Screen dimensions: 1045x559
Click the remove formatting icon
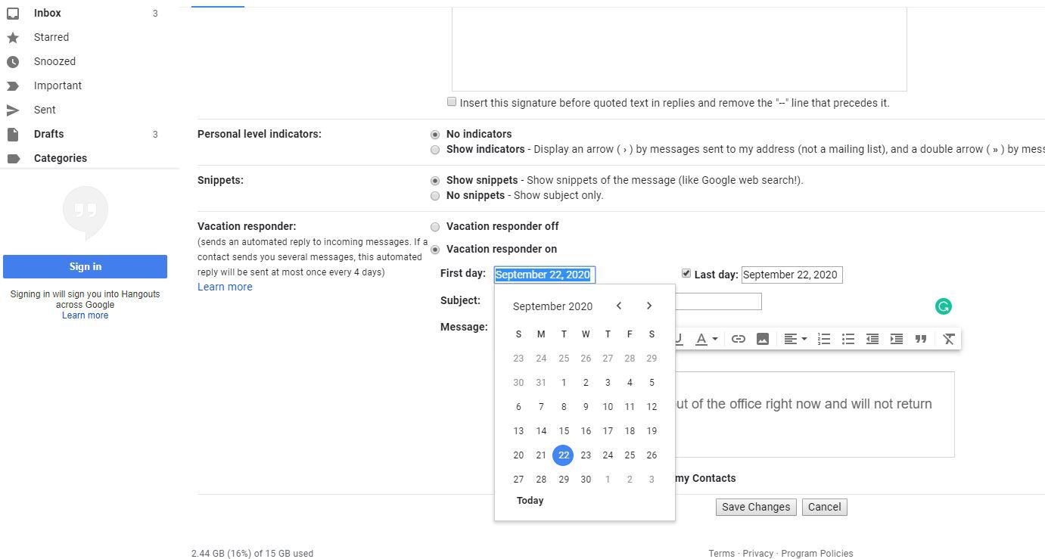949,339
